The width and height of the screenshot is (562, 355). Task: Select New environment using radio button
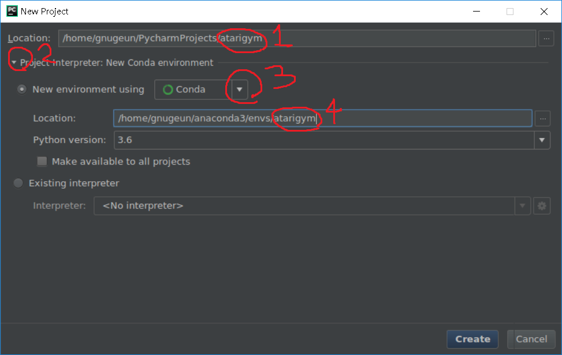[22, 89]
